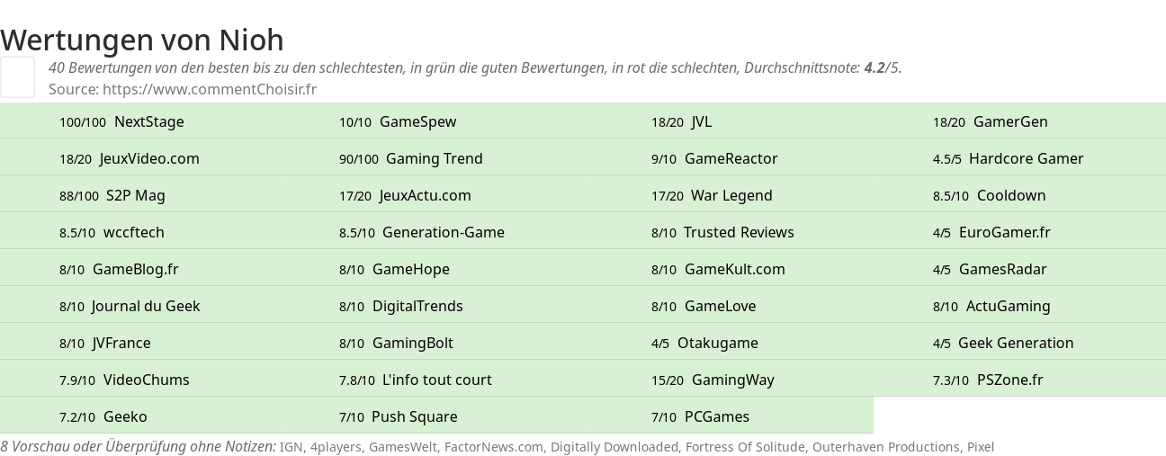Select the Trusted Reviews 8/10 entry
The width and height of the screenshot is (1166, 456).
[722, 232]
